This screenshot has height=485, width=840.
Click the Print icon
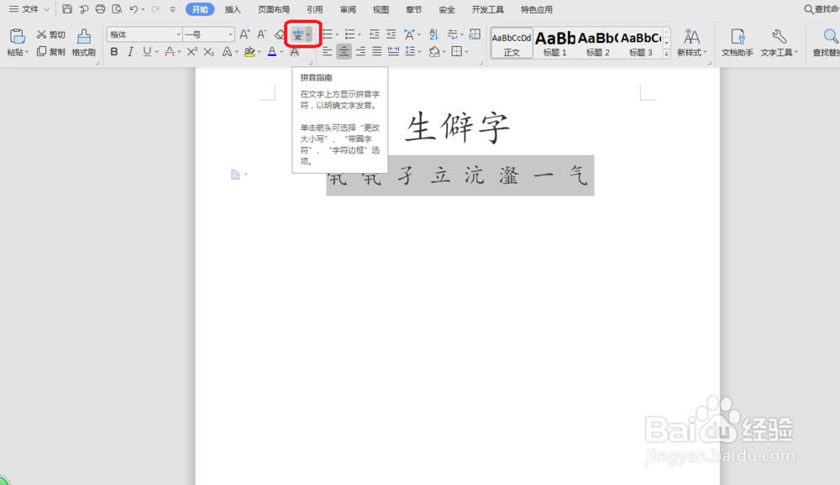tap(100, 8)
